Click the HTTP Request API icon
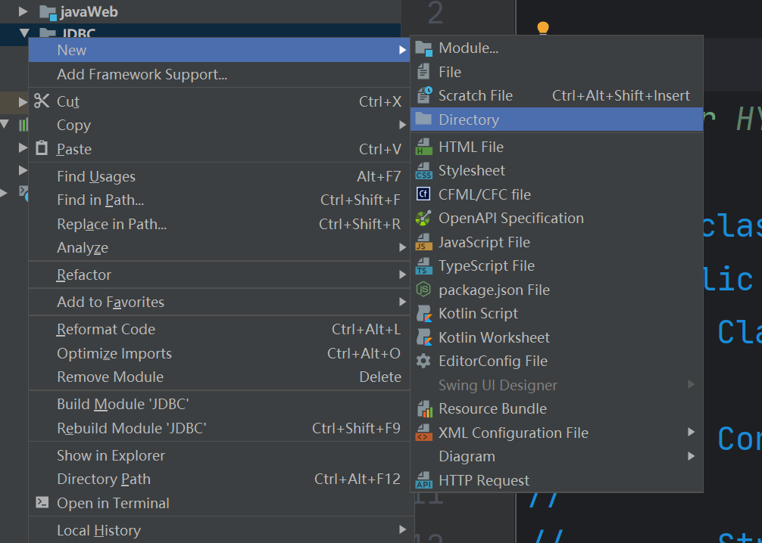This screenshot has height=543, width=762. pyautogui.click(x=423, y=481)
